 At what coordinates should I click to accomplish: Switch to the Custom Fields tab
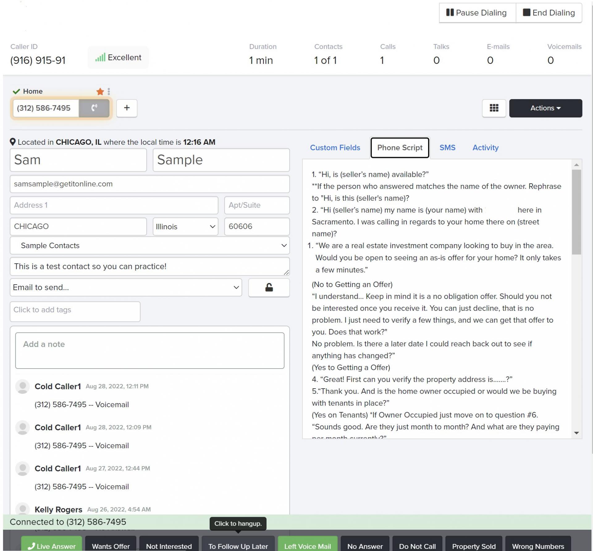coord(335,148)
